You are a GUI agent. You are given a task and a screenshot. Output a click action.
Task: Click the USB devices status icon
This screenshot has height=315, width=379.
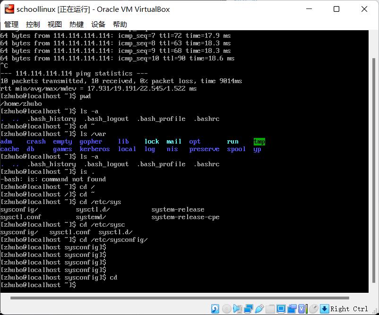coord(259,308)
